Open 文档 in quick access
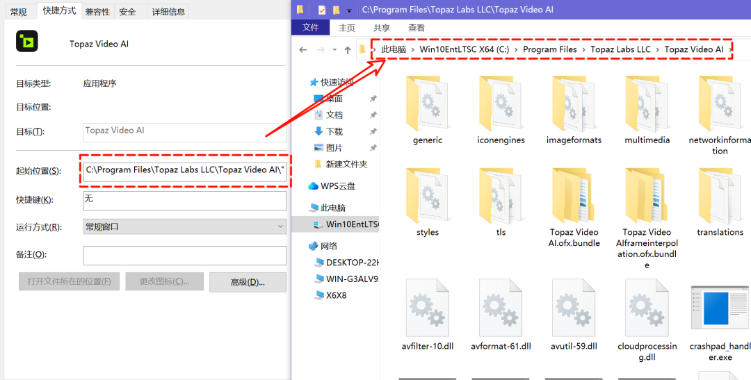 click(328, 115)
